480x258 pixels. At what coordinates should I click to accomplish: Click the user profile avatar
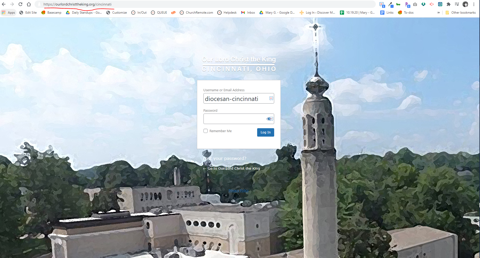pyautogui.click(x=465, y=4)
